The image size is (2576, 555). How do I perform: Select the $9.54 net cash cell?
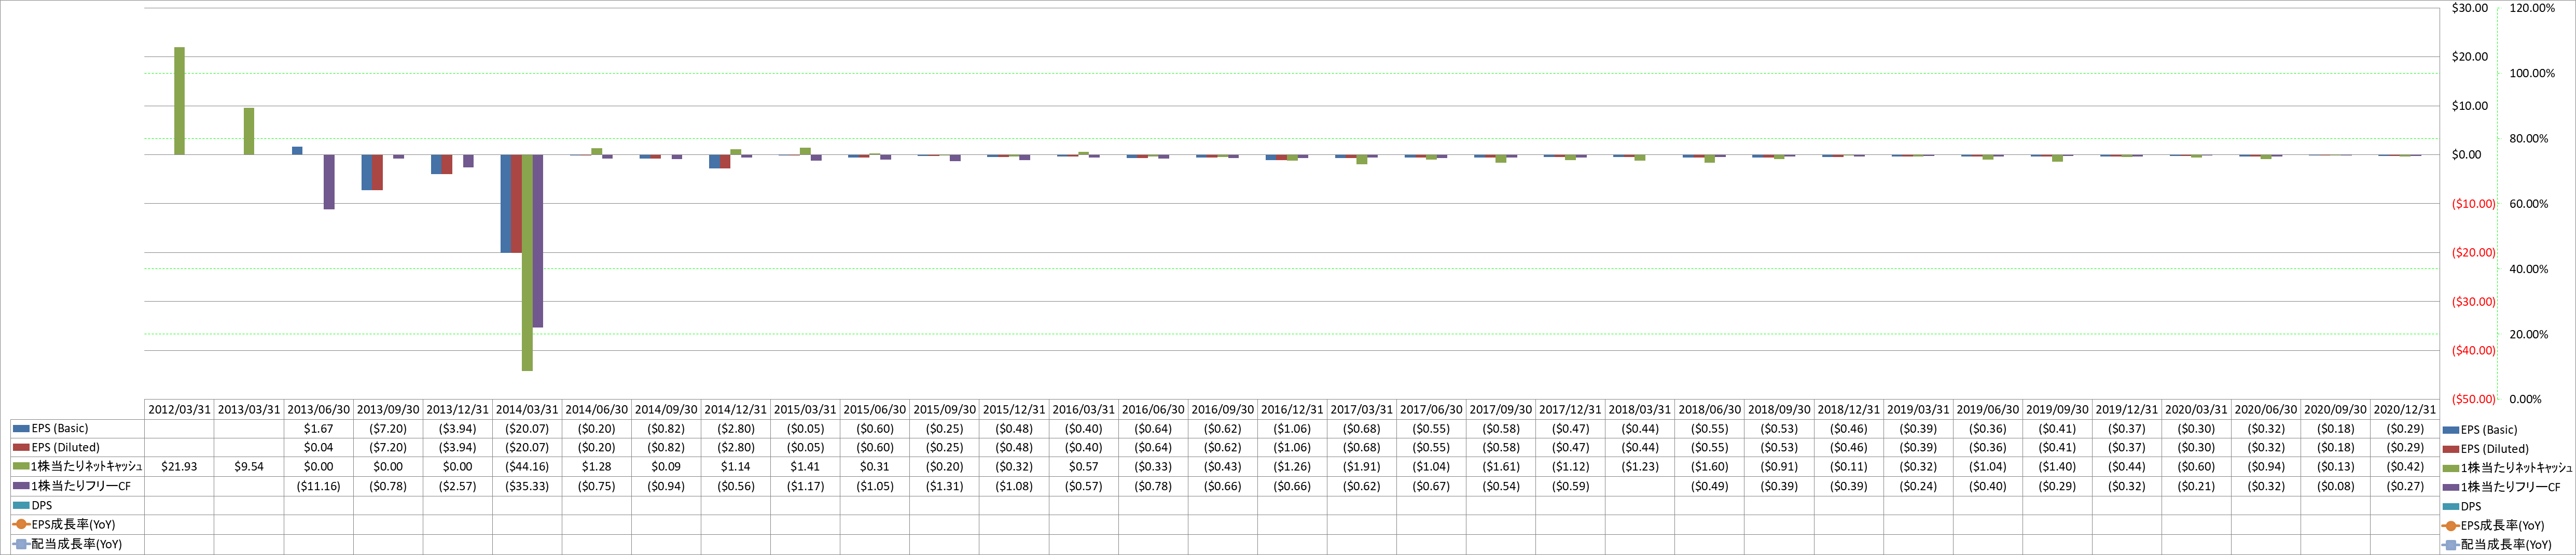pos(249,466)
